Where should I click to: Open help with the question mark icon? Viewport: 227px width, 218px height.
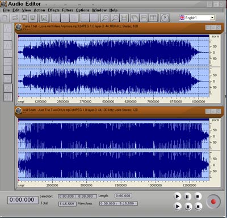pos(165,18)
